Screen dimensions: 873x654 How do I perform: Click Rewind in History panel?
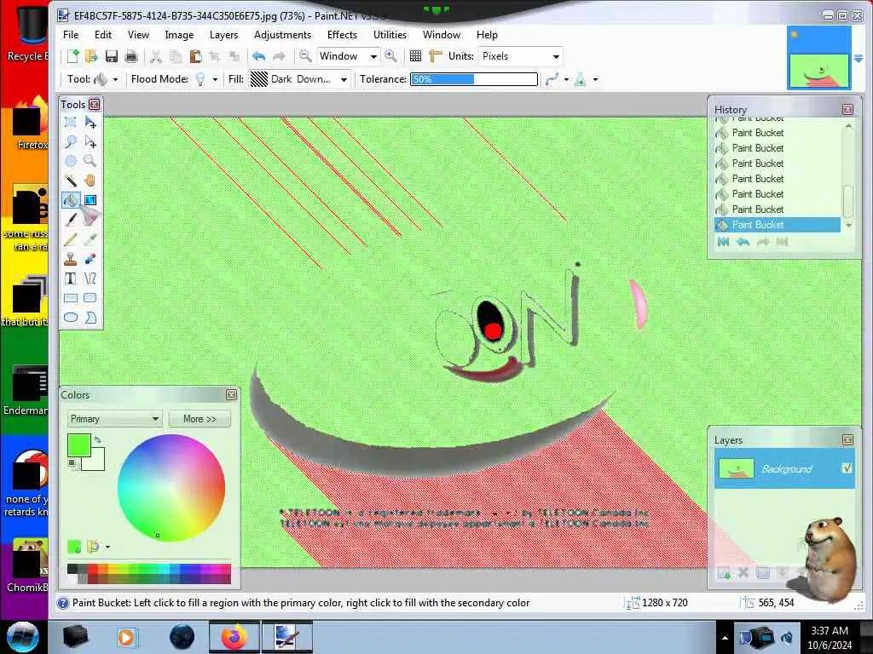point(723,241)
